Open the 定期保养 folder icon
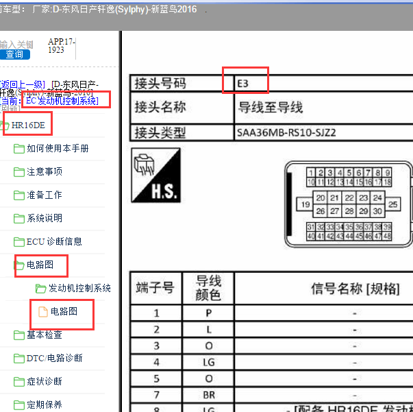The height and width of the screenshot is (412, 413). click(x=19, y=404)
